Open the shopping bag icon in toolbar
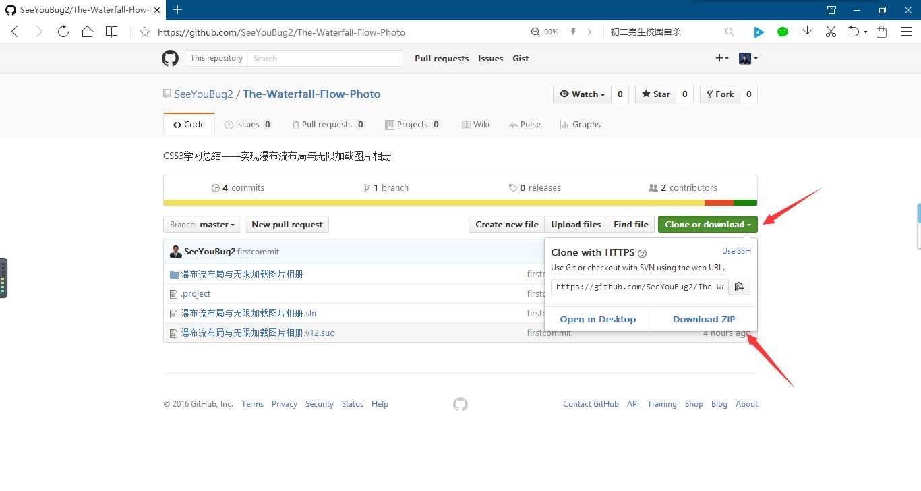 tap(881, 32)
